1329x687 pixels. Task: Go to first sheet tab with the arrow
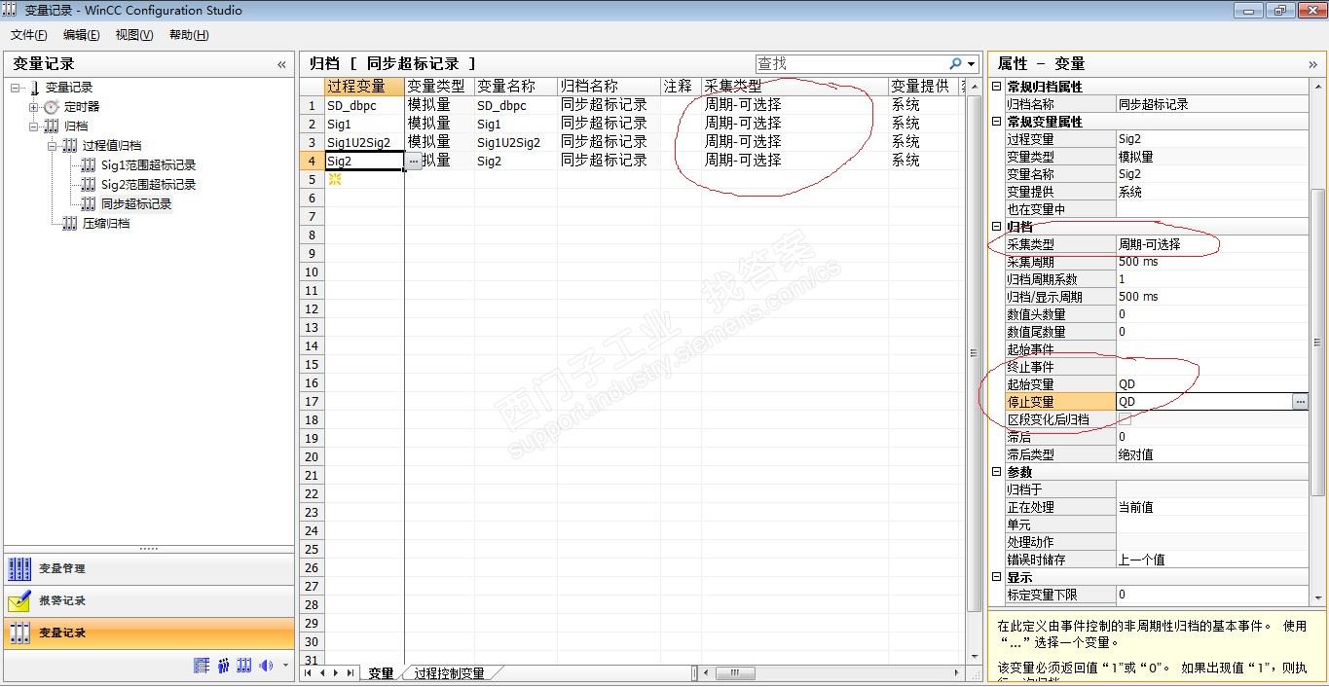coord(309,673)
